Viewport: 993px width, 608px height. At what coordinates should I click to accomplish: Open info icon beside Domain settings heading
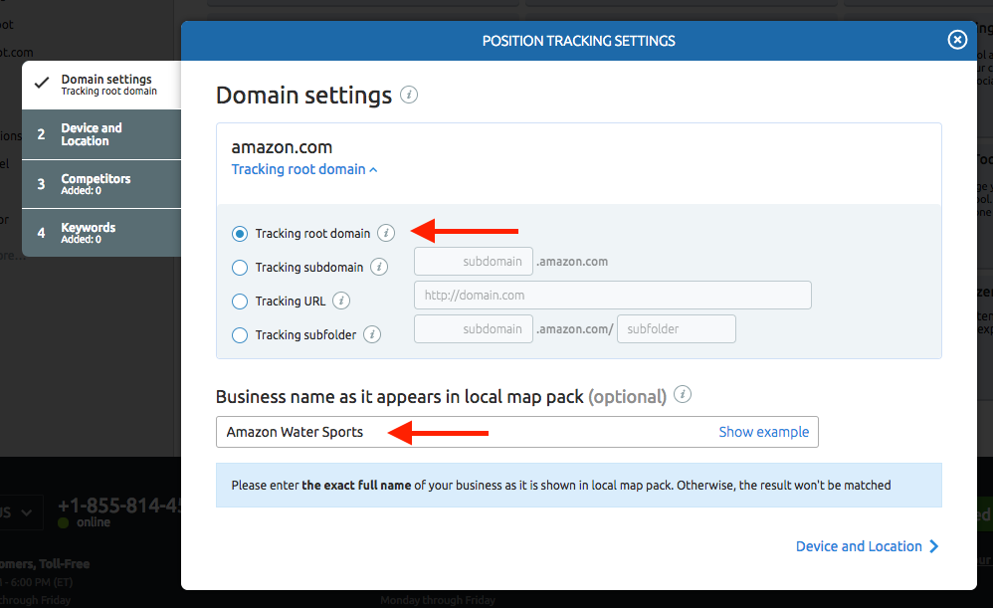pos(409,95)
